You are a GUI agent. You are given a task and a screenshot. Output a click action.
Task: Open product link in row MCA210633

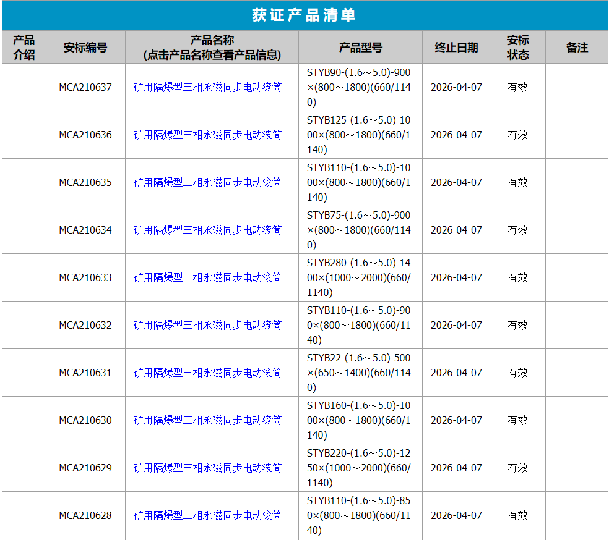point(207,277)
